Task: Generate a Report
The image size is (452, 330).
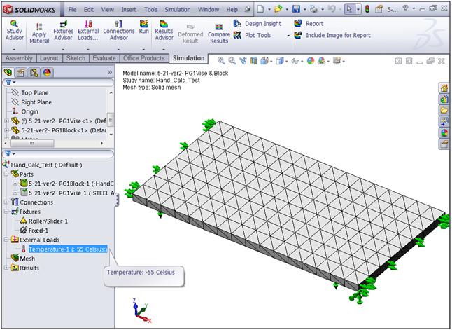Action: click(309, 24)
